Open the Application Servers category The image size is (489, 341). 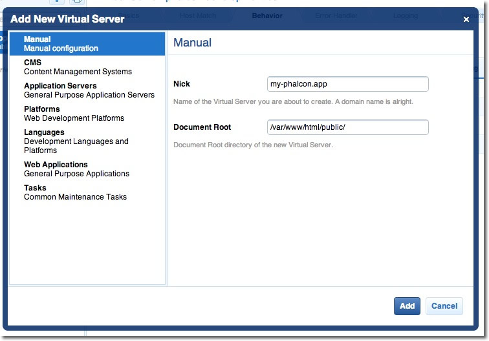click(89, 90)
